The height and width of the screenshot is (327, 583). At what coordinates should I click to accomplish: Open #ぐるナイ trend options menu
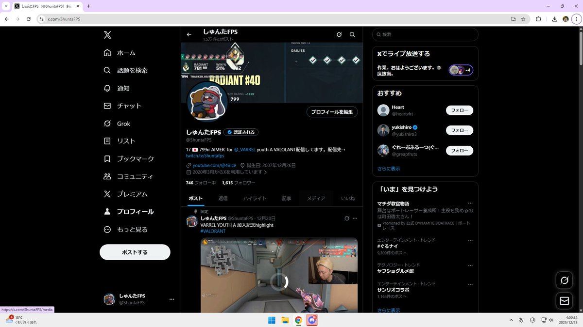pos(470,240)
